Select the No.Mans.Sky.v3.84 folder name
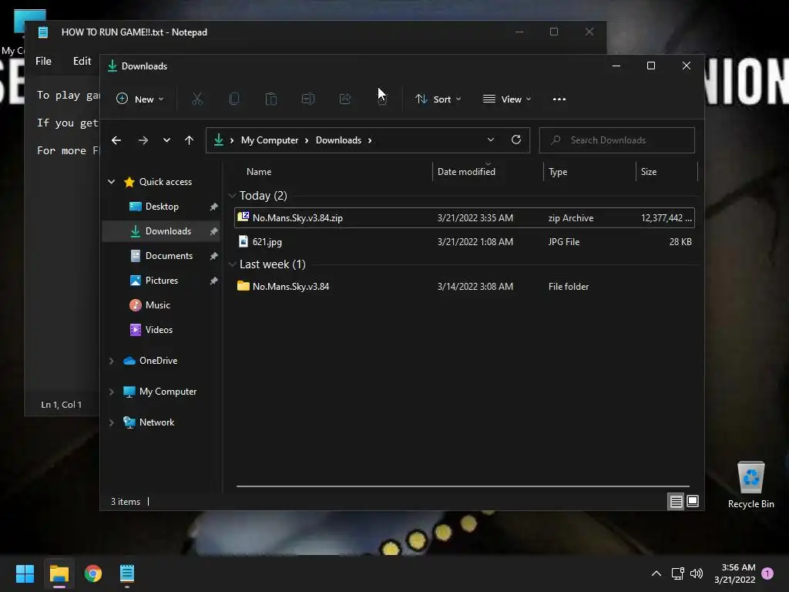789x592 pixels. (x=290, y=286)
